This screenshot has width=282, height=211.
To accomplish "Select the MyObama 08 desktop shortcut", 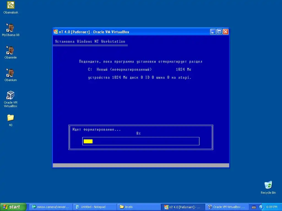I will pos(11,30).
